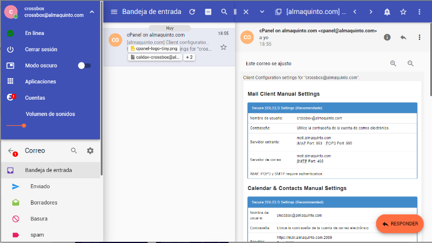432x243 pixels.
Task: Refresh the inbox message list
Action: [x=192, y=12]
